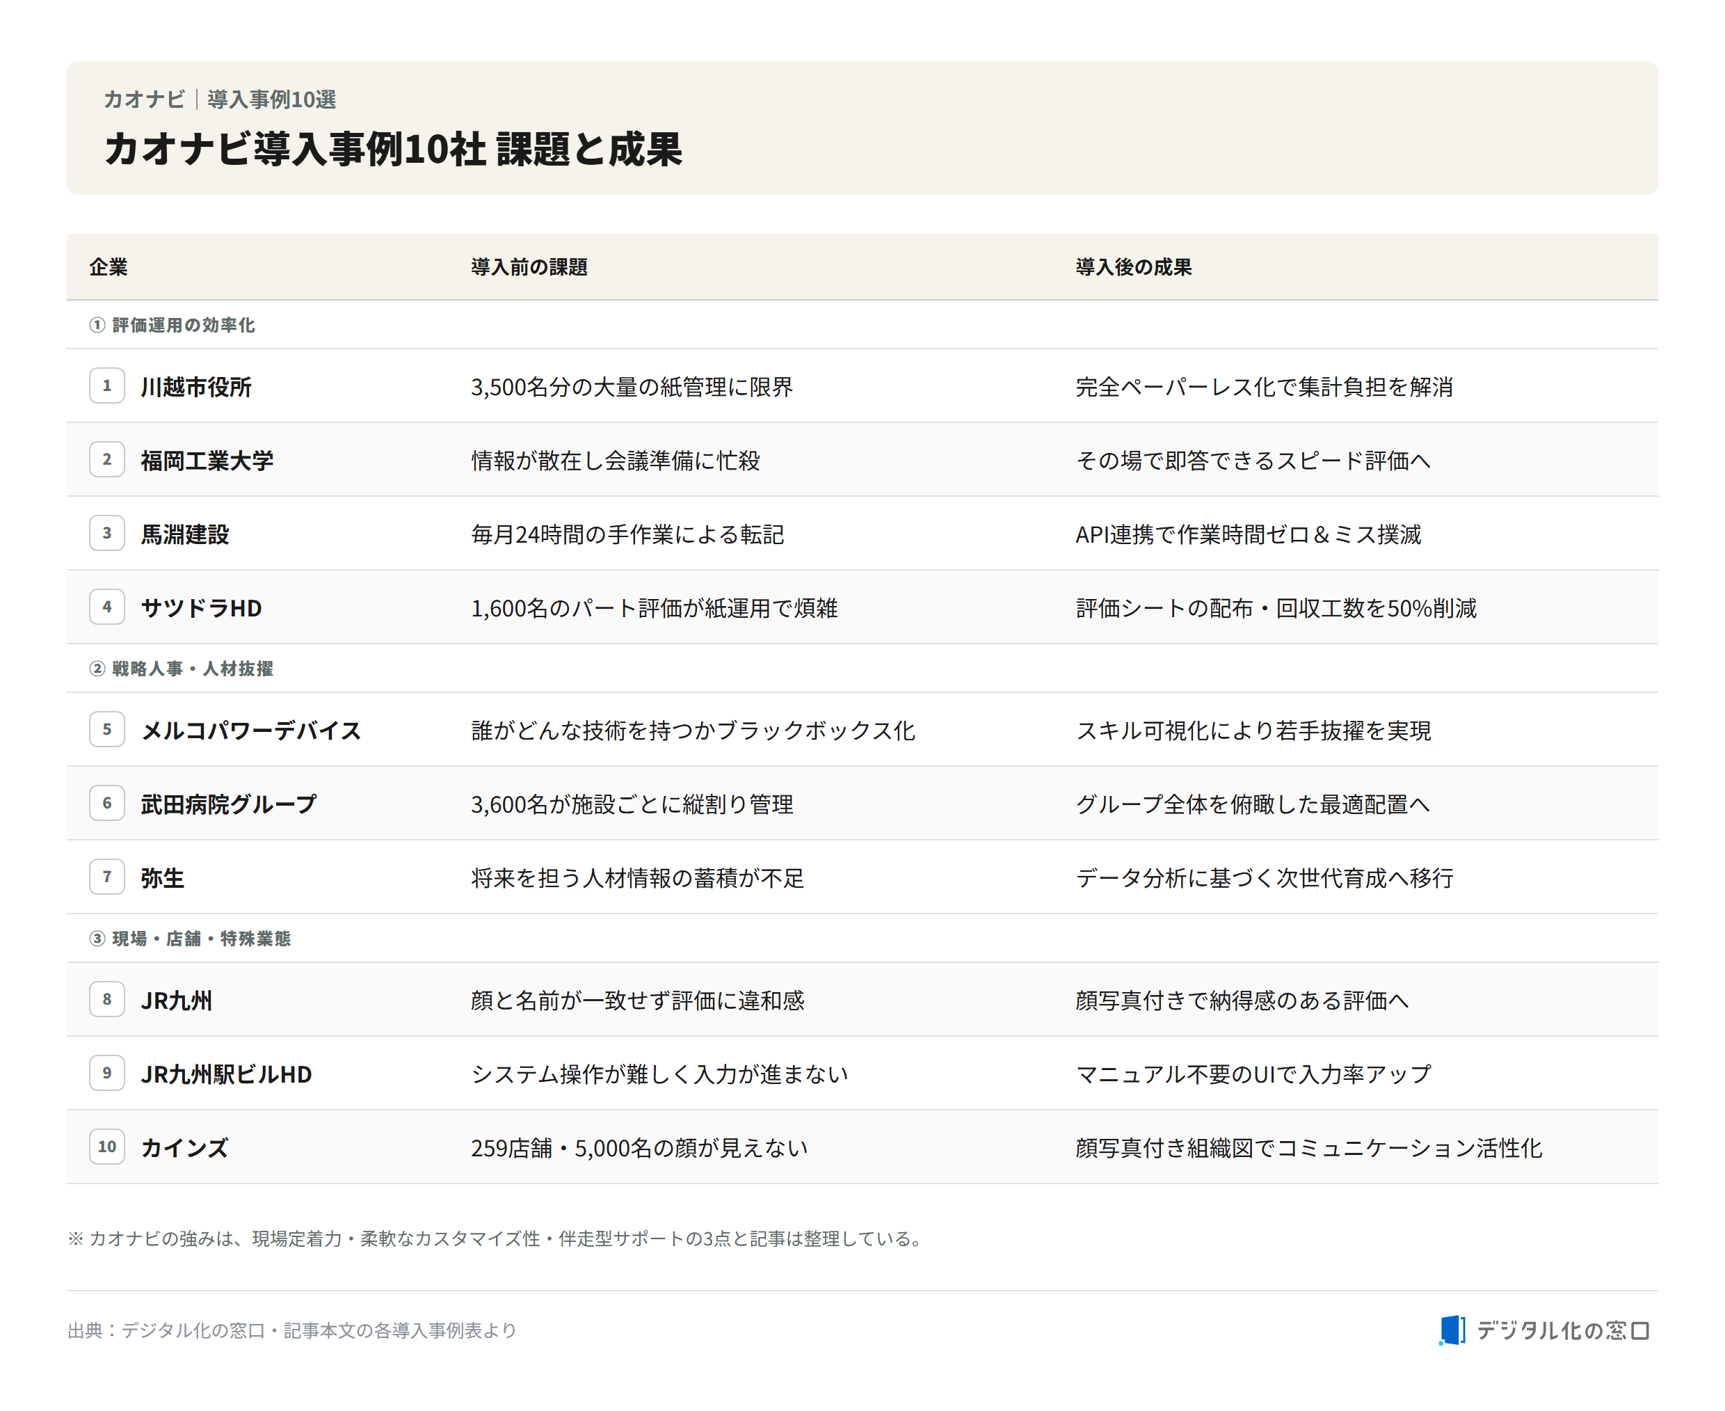Click number badge 8 in the JR九州 row
The height and width of the screenshot is (1411, 1725).
pos(106,999)
